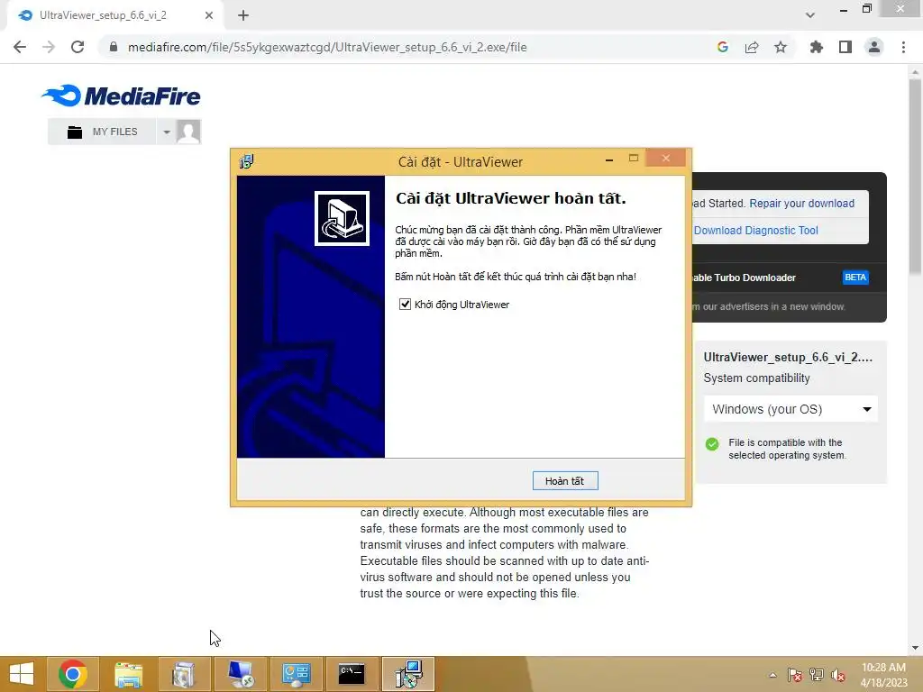The height and width of the screenshot is (692, 923).
Task: Show hidden system tray icons
Action: 772,675
